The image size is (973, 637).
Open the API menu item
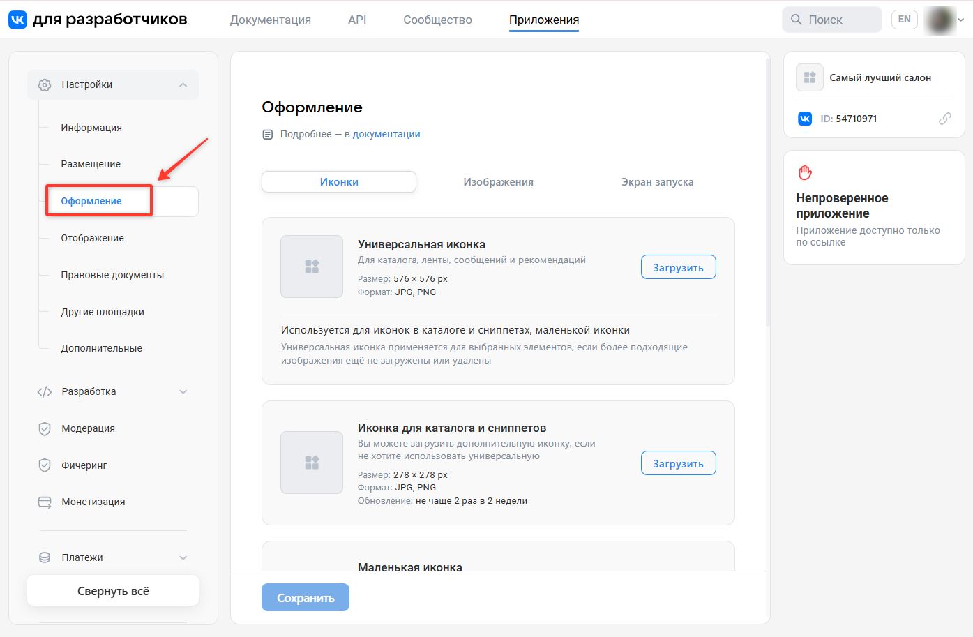pyautogui.click(x=357, y=20)
